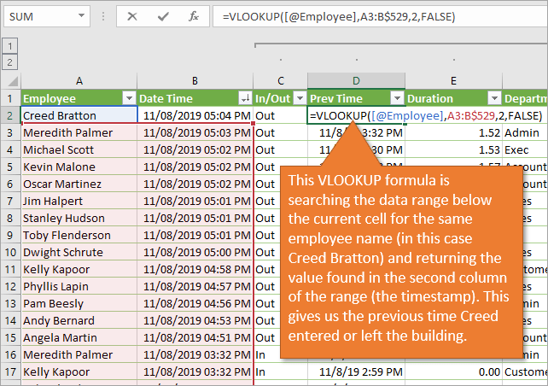Open the Duration column filter dropdown

493,98
